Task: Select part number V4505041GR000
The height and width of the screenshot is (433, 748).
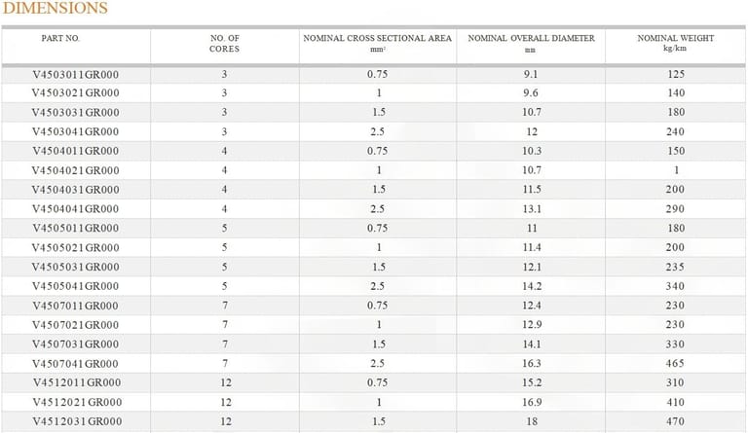Action: click(75, 286)
